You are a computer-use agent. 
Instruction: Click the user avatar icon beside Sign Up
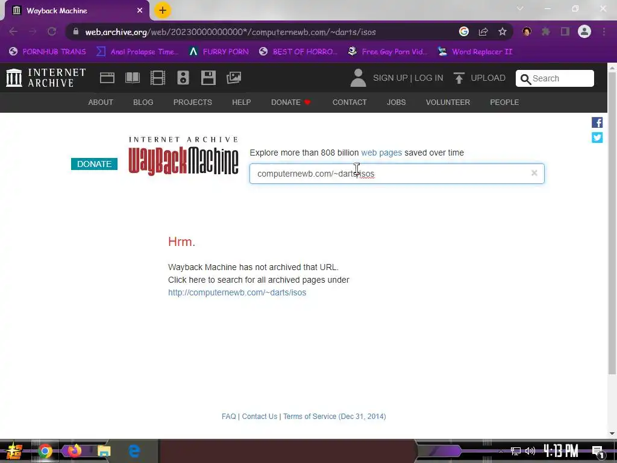(358, 78)
